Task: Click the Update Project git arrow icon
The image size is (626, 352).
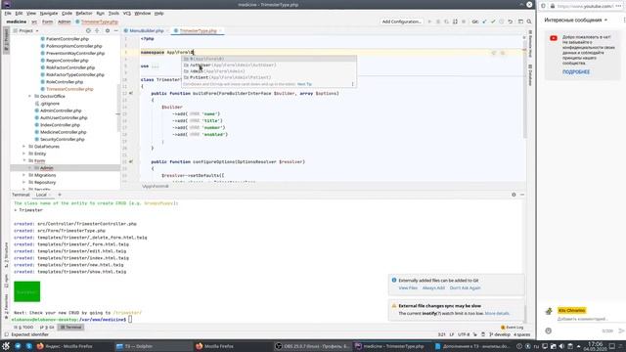Action: (x=484, y=22)
